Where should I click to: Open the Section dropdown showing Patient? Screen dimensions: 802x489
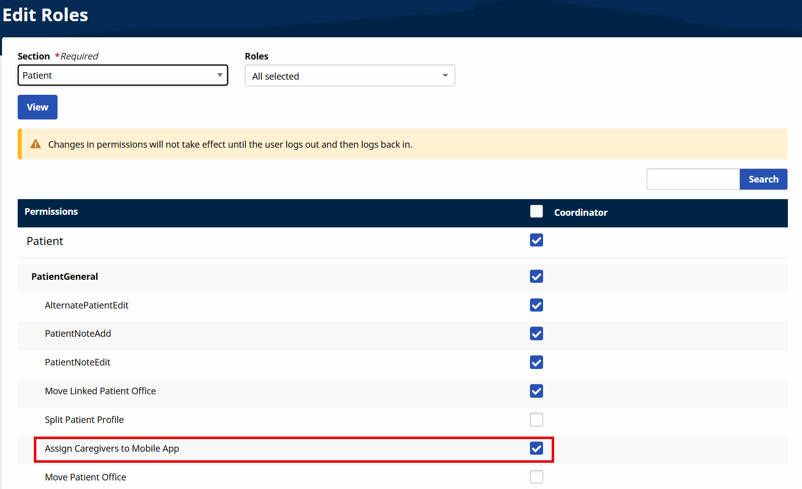[123, 76]
